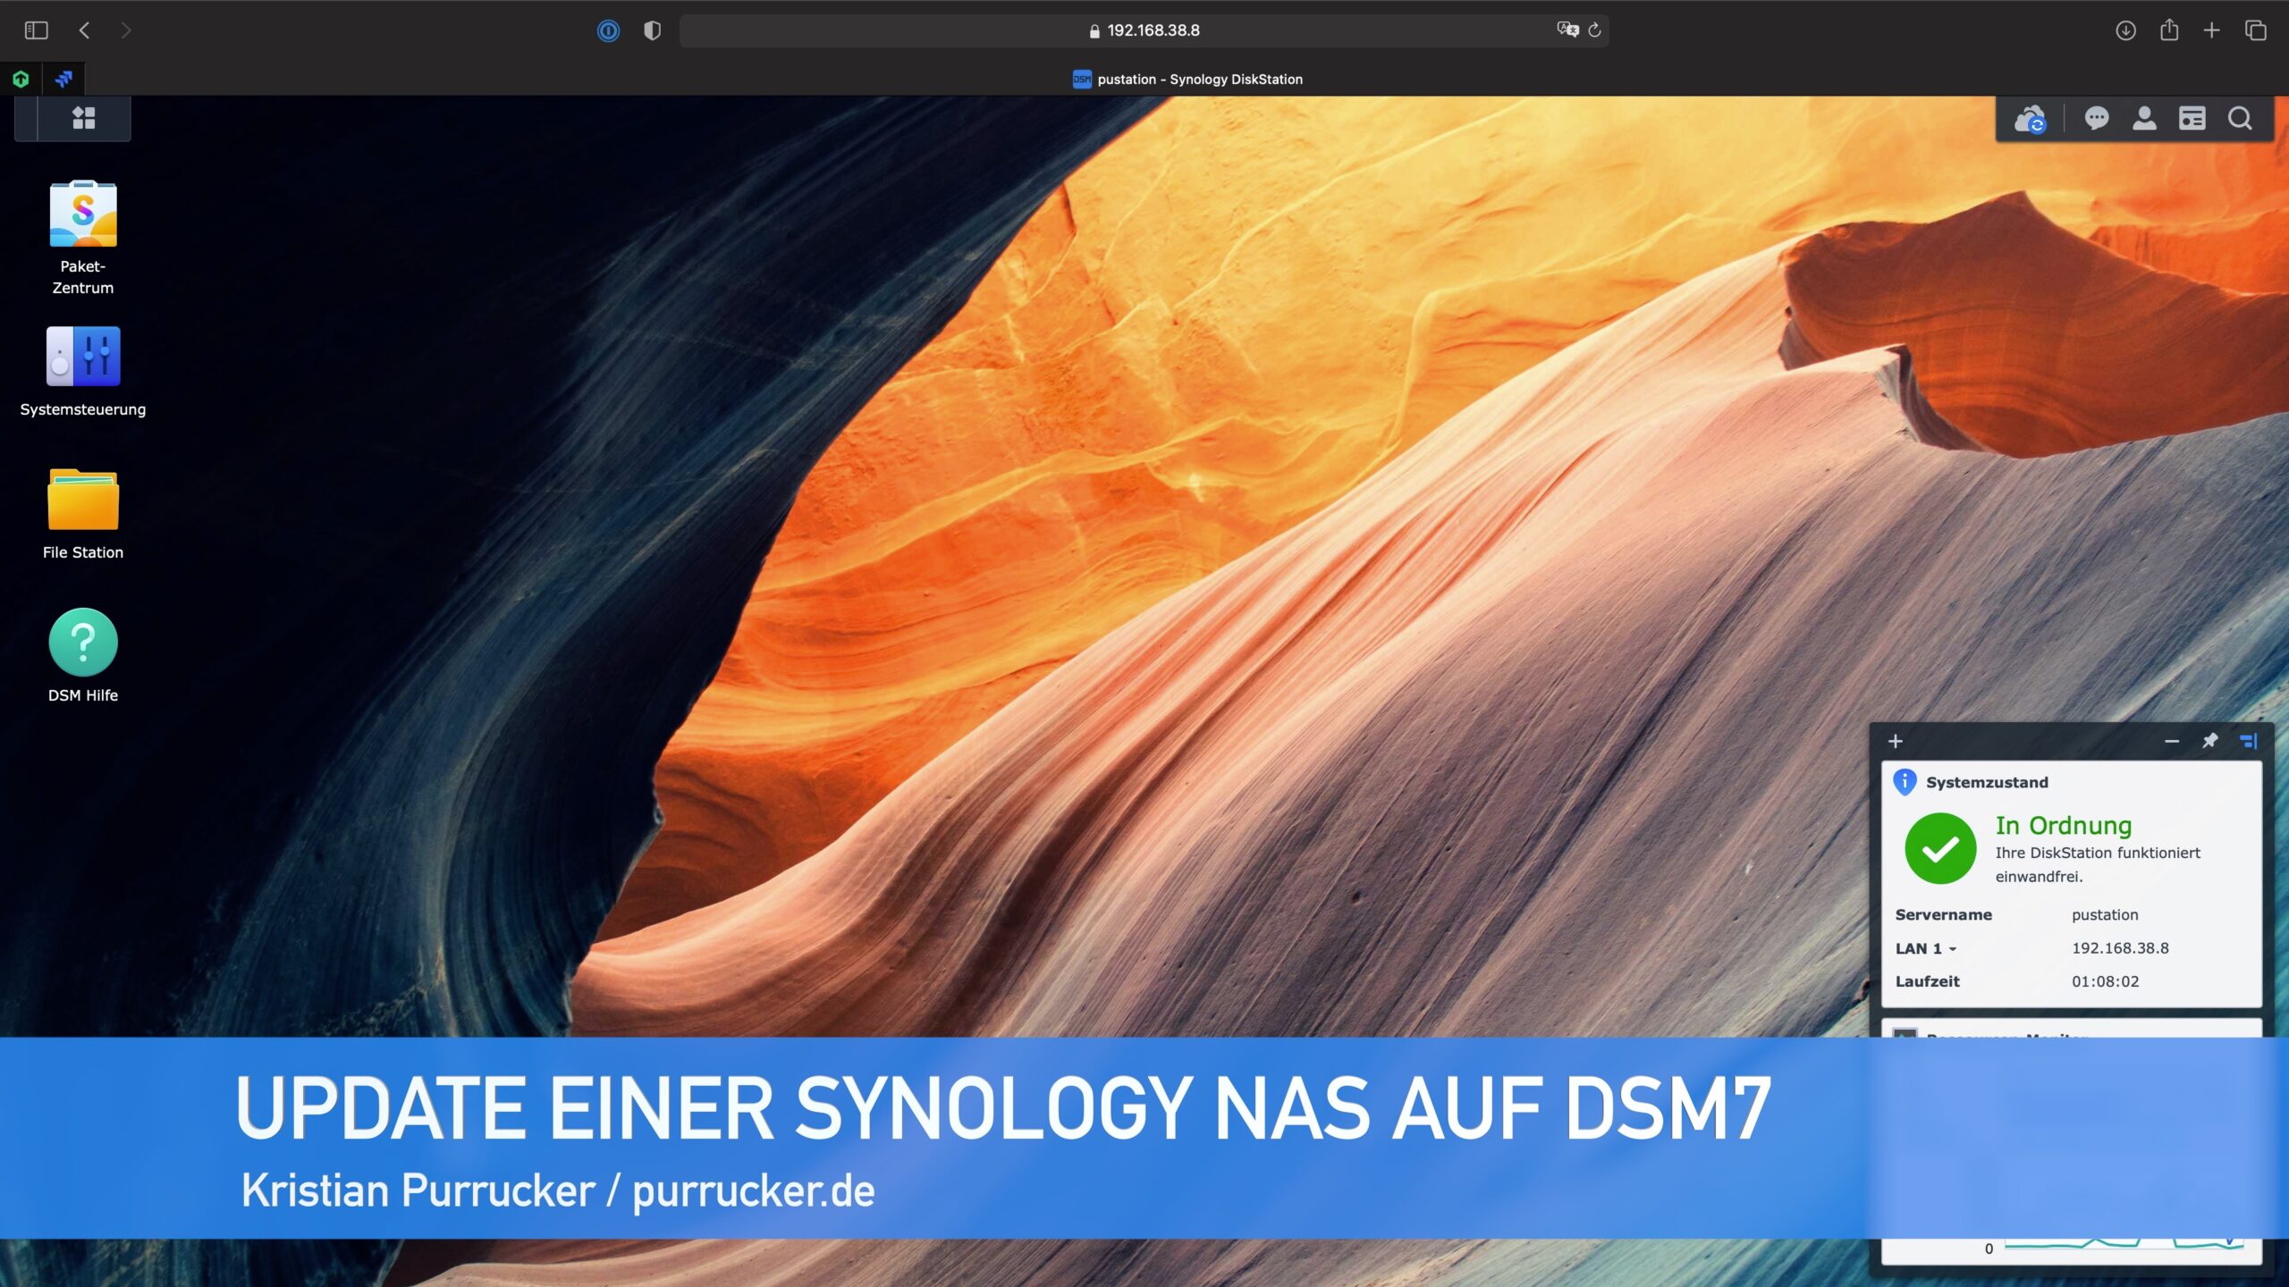Switch to the green pinned tab

click(x=21, y=79)
